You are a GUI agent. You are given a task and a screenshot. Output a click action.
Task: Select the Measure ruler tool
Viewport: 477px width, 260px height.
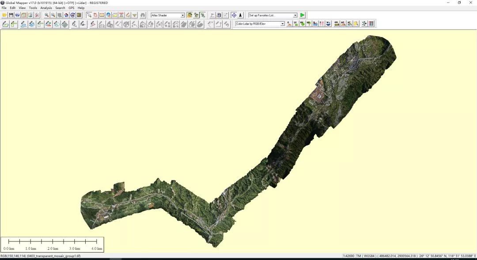pos(102,15)
